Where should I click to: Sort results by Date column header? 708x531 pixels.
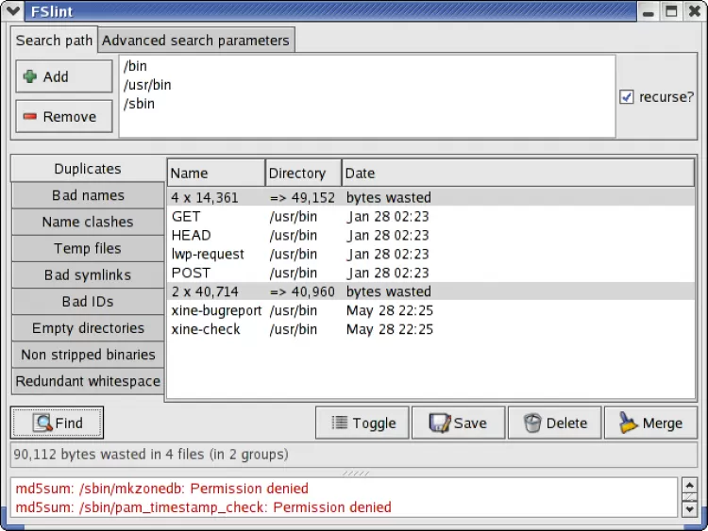(x=517, y=174)
